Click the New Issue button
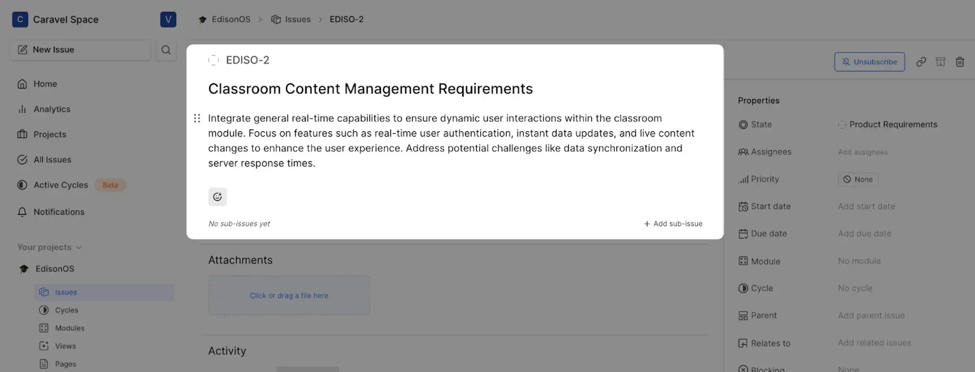Image resolution: width=975 pixels, height=372 pixels. click(80, 50)
